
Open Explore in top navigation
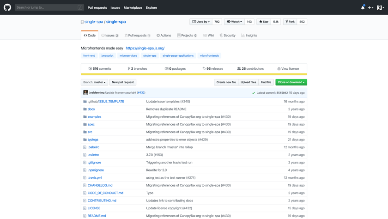point(151,8)
